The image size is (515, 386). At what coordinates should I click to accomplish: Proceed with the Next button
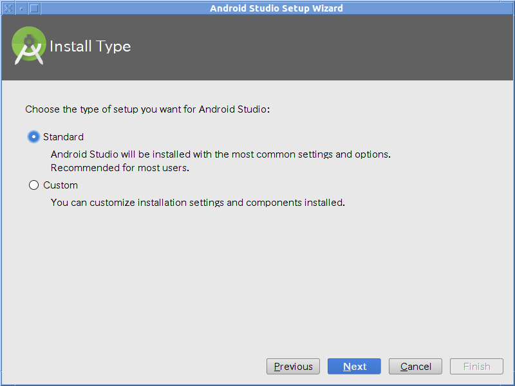tap(354, 366)
